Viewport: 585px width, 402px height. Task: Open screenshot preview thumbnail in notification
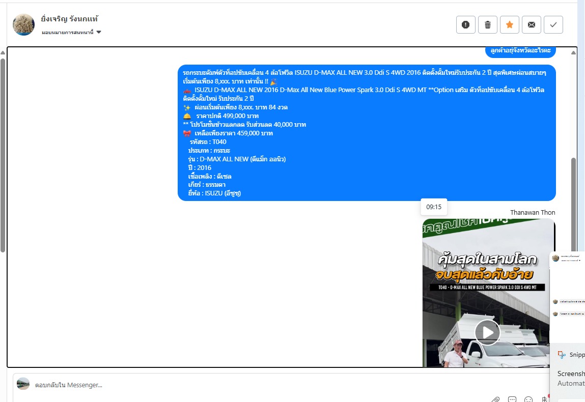pyautogui.click(x=567, y=297)
